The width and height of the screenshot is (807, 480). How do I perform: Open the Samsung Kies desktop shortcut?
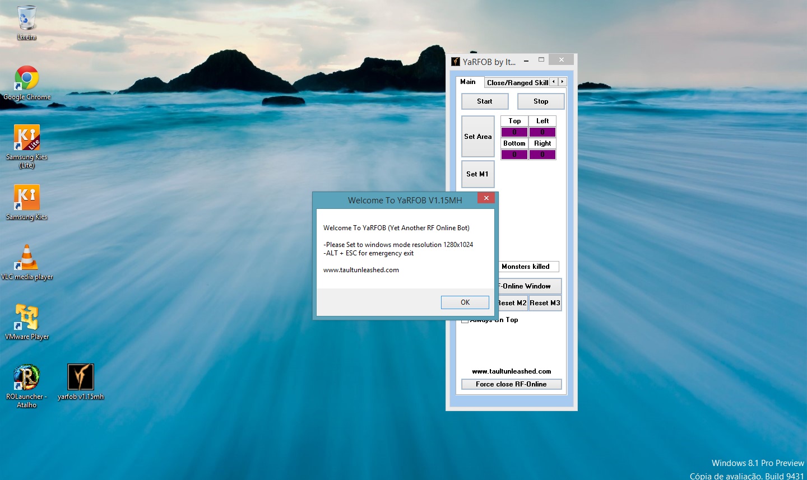click(x=26, y=202)
